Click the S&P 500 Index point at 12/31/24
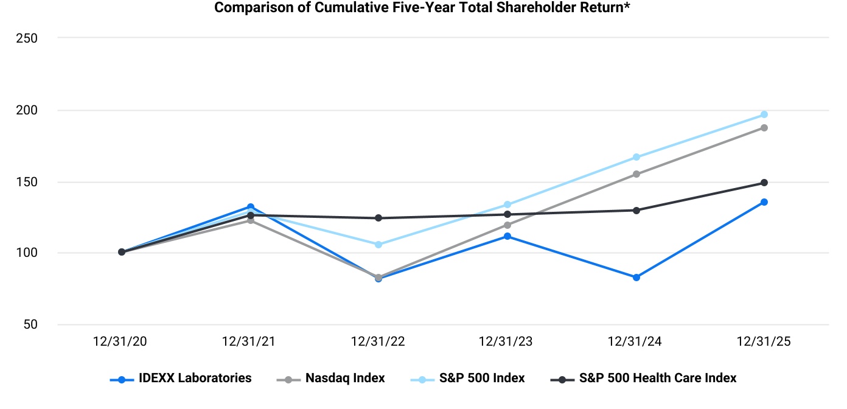Viewport: 847px width, 409px height. point(636,157)
